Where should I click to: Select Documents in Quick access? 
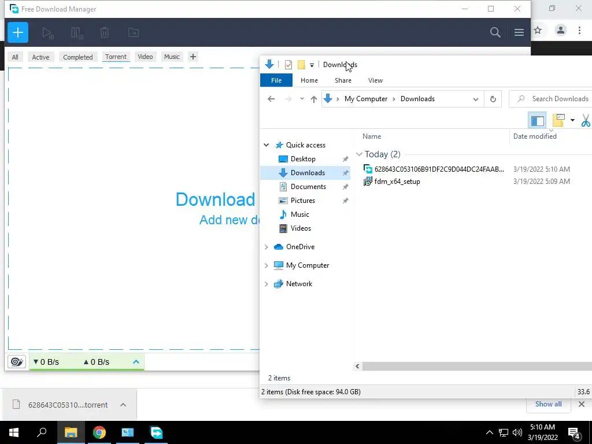309,187
